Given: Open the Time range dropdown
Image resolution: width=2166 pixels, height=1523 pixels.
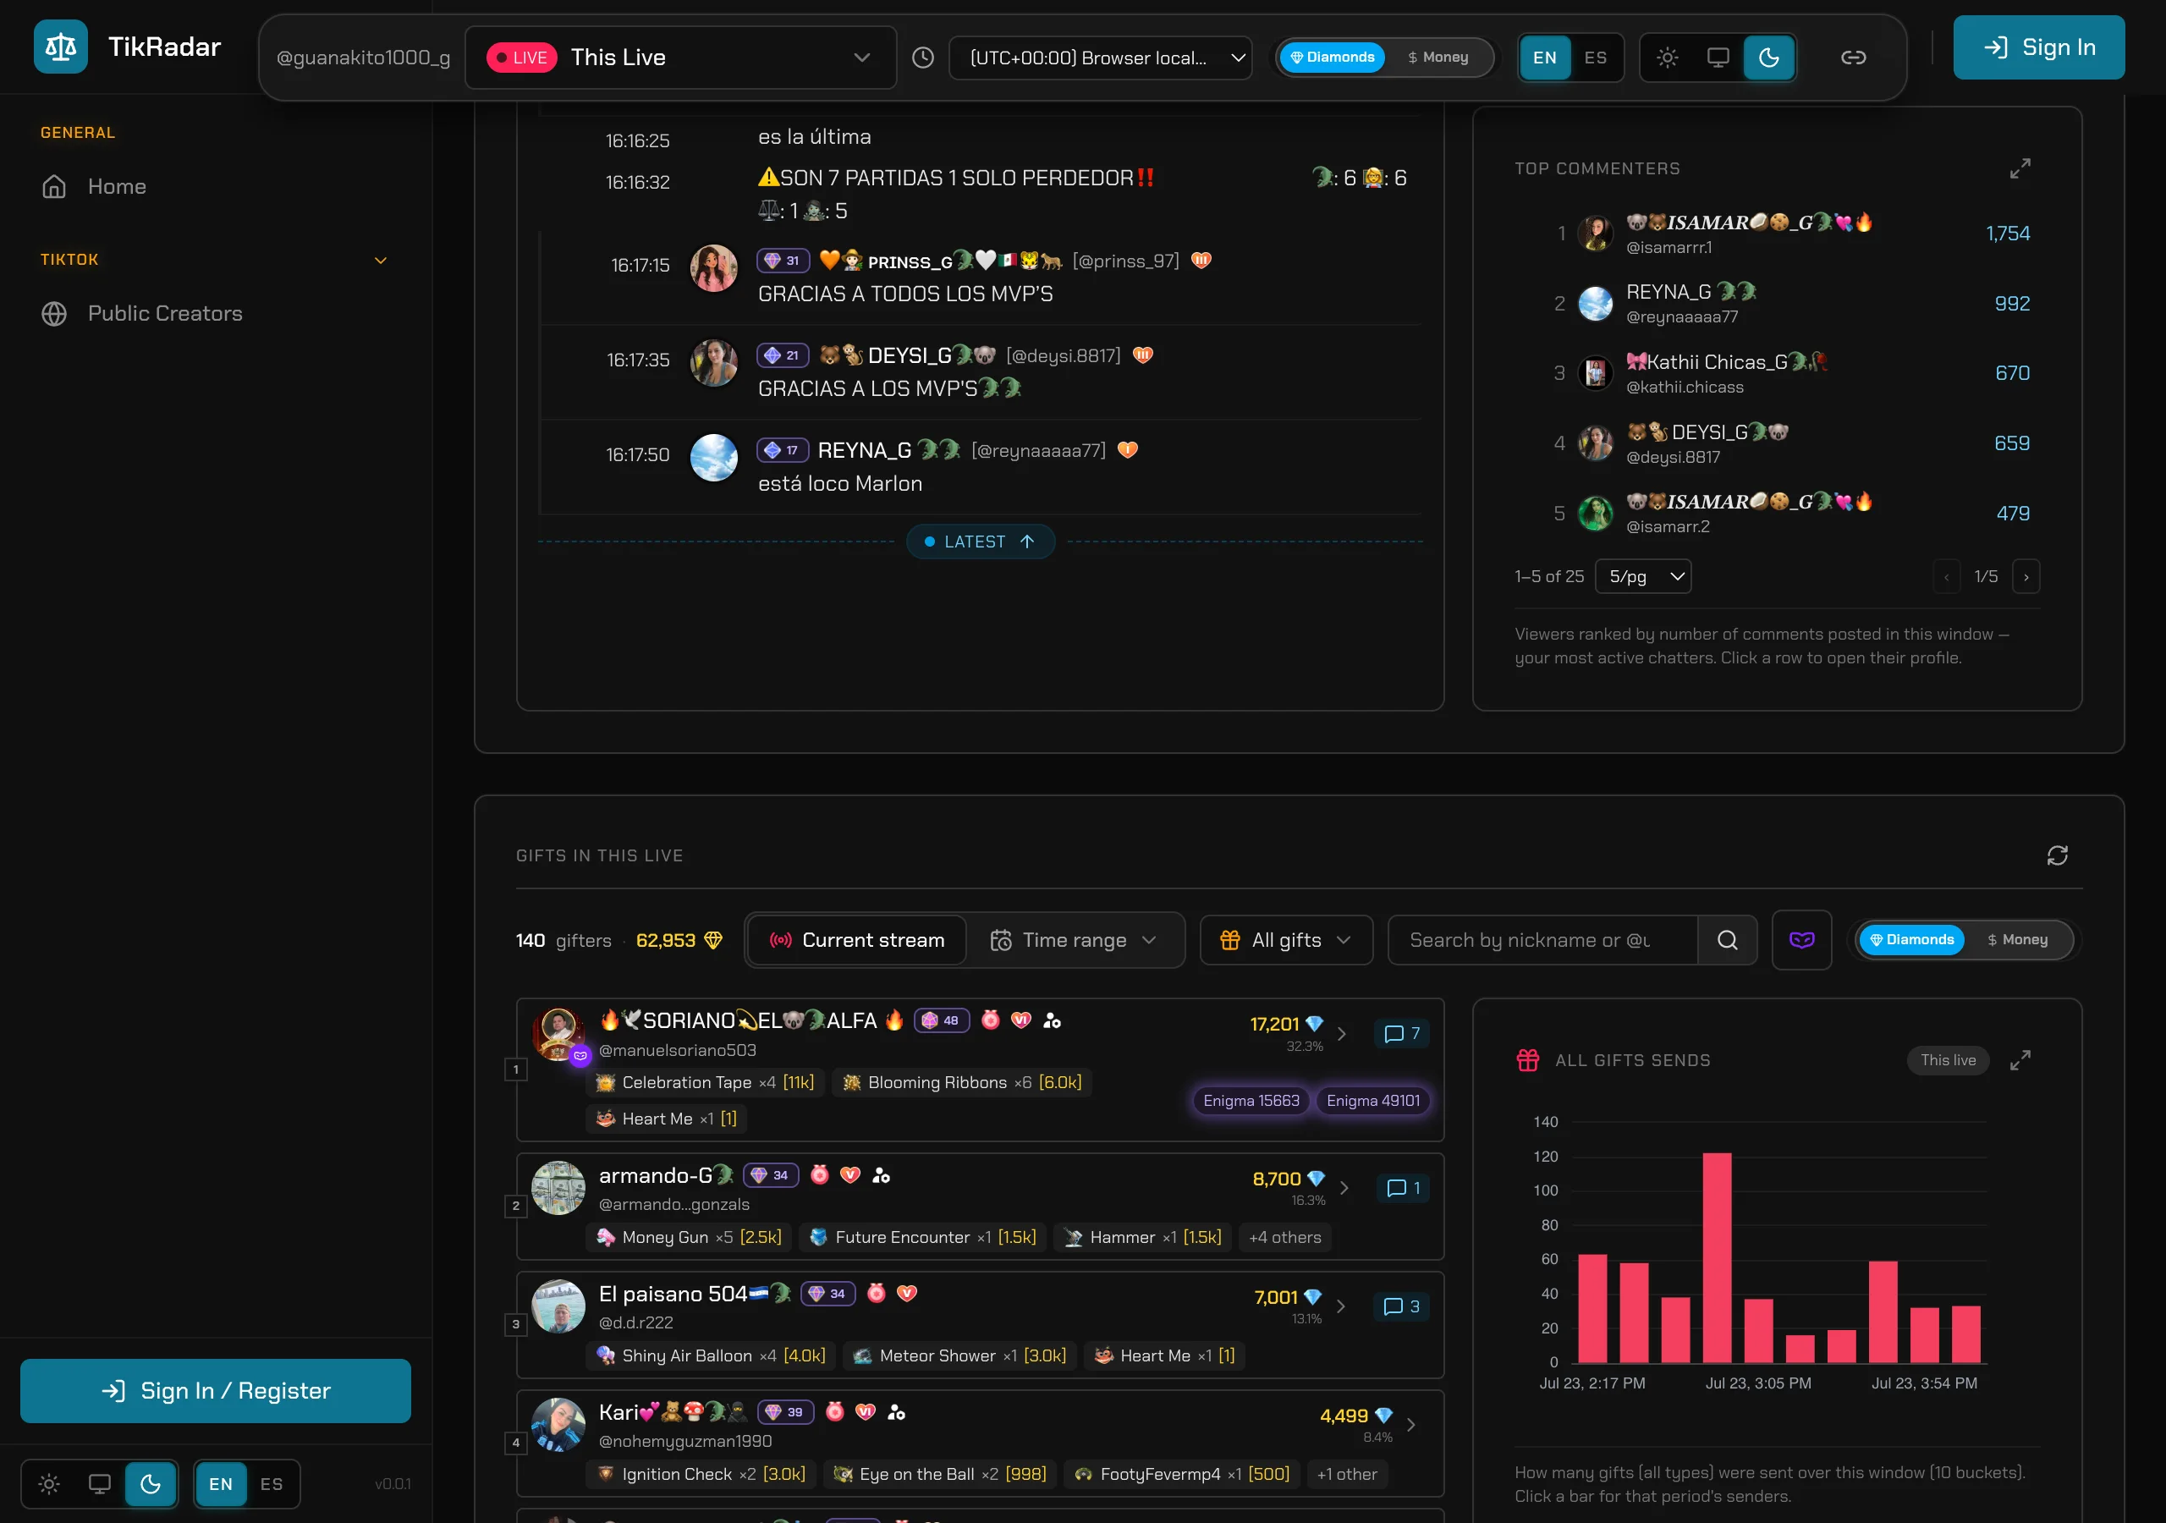Looking at the screenshot, I should click(x=1074, y=940).
